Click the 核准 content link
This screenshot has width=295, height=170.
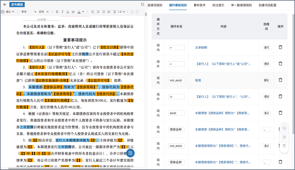[x=198, y=80]
